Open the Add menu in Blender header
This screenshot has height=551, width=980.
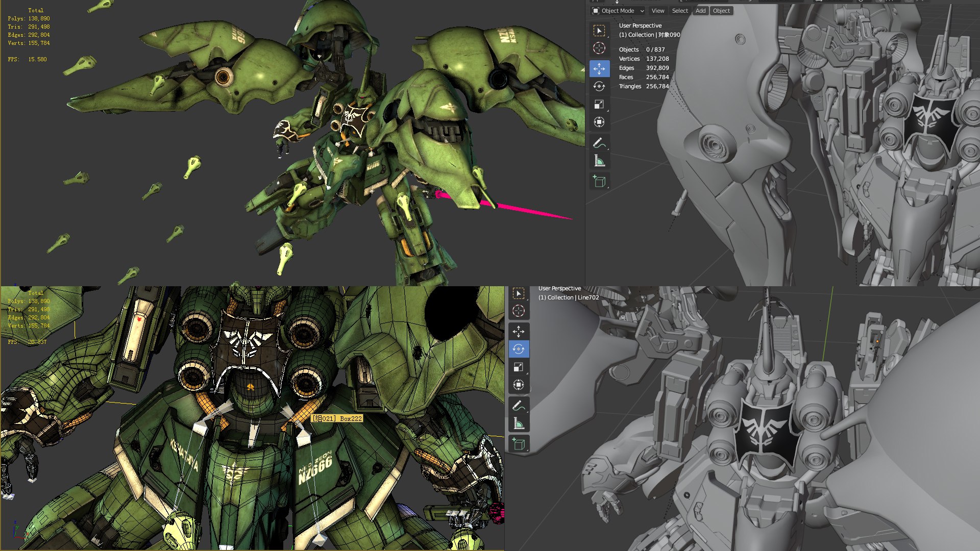tap(701, 11)
